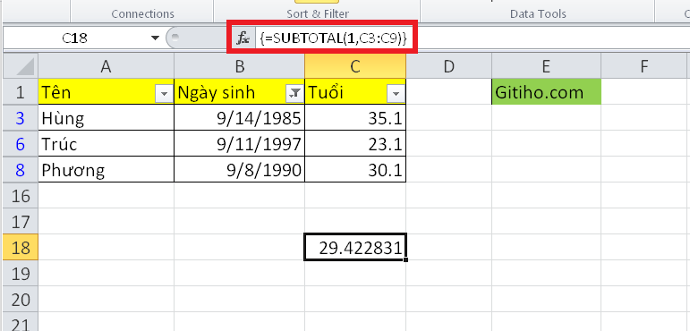The height and width of the screenshot is (331, 690).
Task: Click the date cell 9/8/1990
Action: click(239, 170)
